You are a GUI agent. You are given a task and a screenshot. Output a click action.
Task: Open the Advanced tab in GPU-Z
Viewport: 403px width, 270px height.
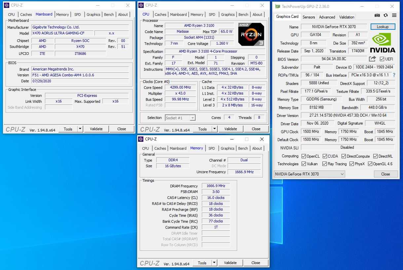click(x=327, y=17)
